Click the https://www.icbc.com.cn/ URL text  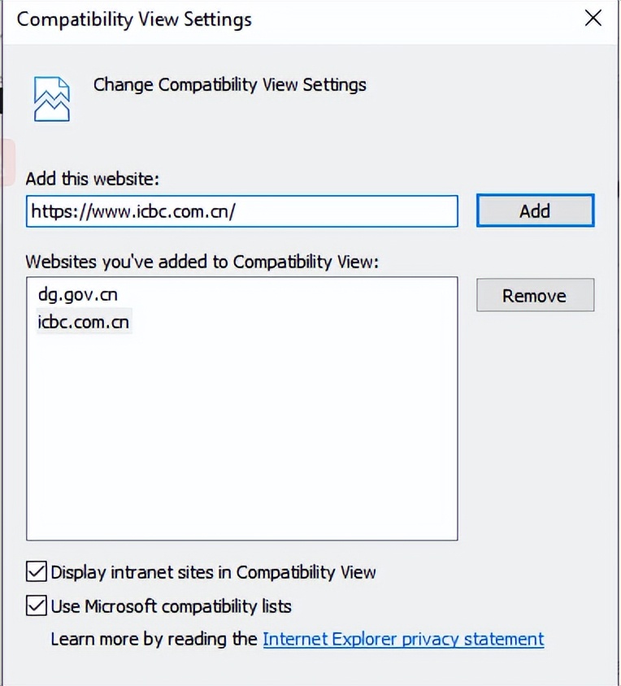pos(132,211)
